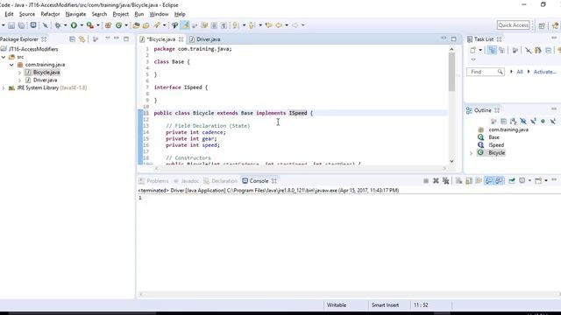Select Driver.java in Package Explorer

tap(45, 80)
